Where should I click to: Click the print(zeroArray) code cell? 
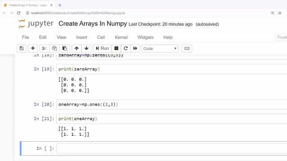tap(172, 69)
